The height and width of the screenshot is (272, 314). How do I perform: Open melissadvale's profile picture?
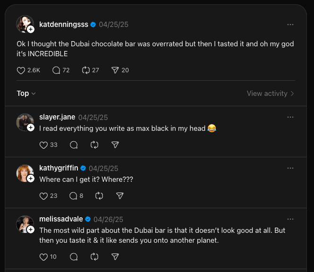[24, 224]
